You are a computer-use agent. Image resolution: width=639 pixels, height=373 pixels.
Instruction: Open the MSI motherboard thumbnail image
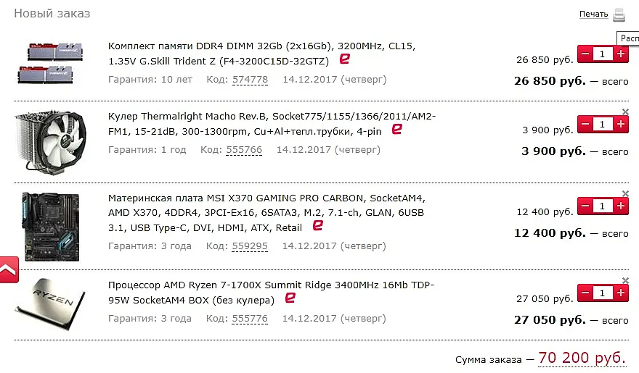(x=51, y=227)
